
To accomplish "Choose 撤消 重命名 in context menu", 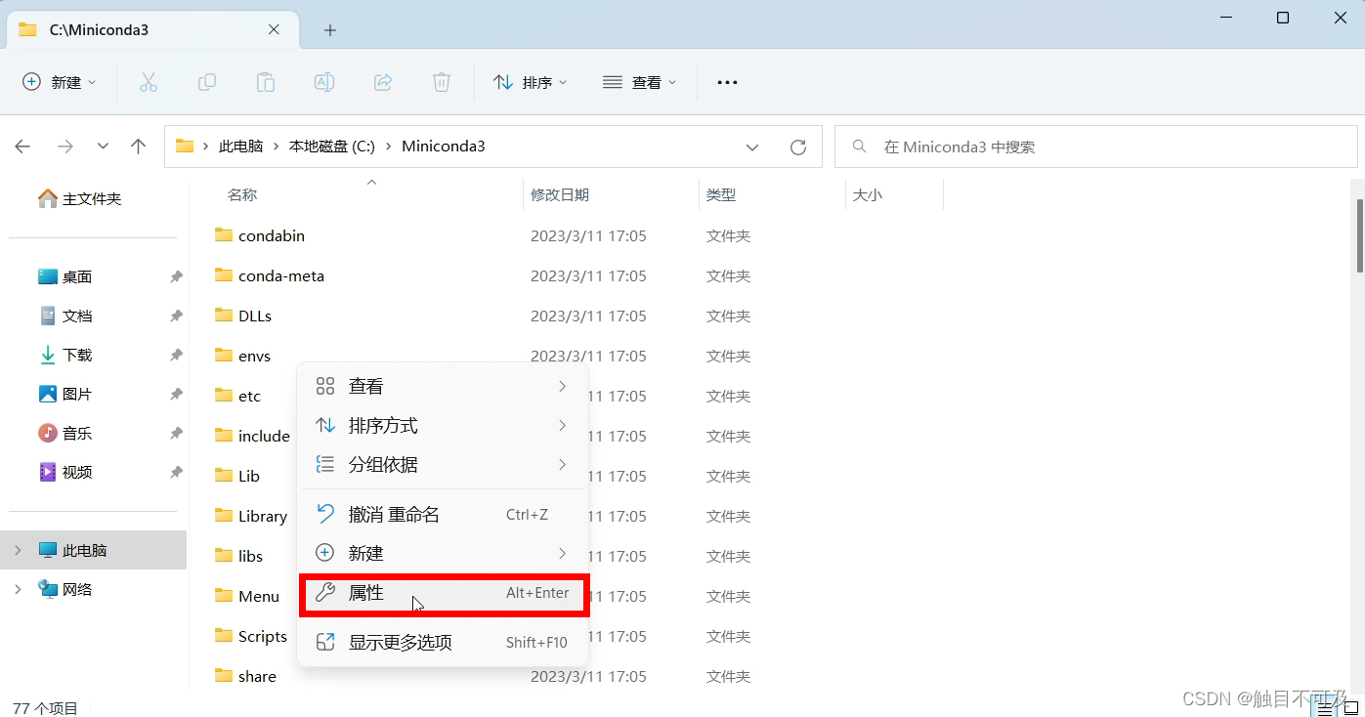I will (x=443, y=515).
